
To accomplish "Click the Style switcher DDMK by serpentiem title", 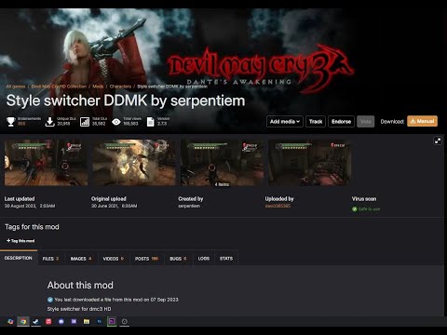I will (x=126, y=100).
